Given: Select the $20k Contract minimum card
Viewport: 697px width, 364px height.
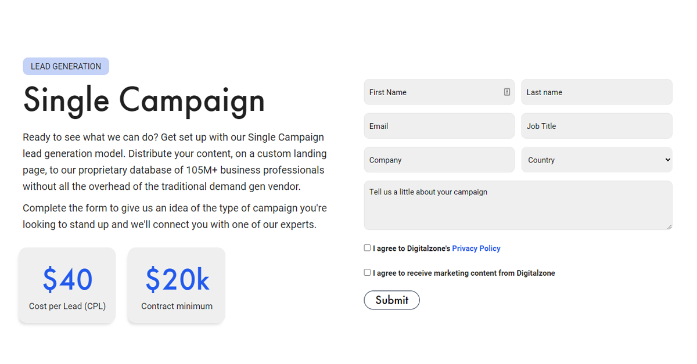Looking at the screenshot, I should click(x=176, y=285).
